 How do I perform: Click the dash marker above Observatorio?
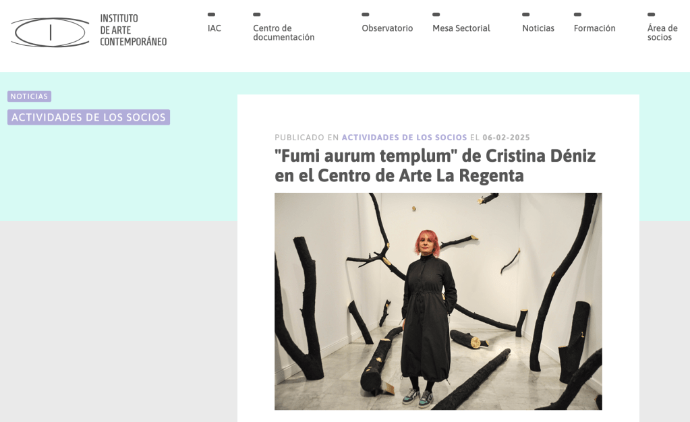click(x=366, y=15)
